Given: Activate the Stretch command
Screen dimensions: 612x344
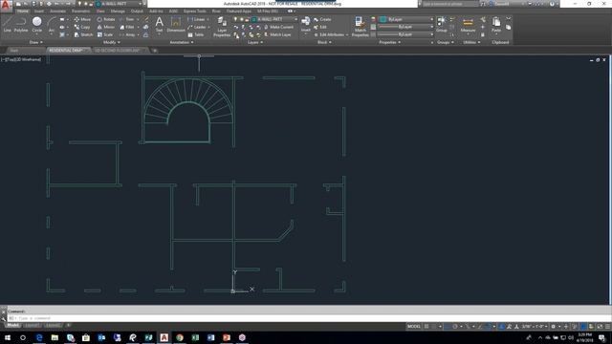Looking at the screenshot, I should click(x=83, y=34).
